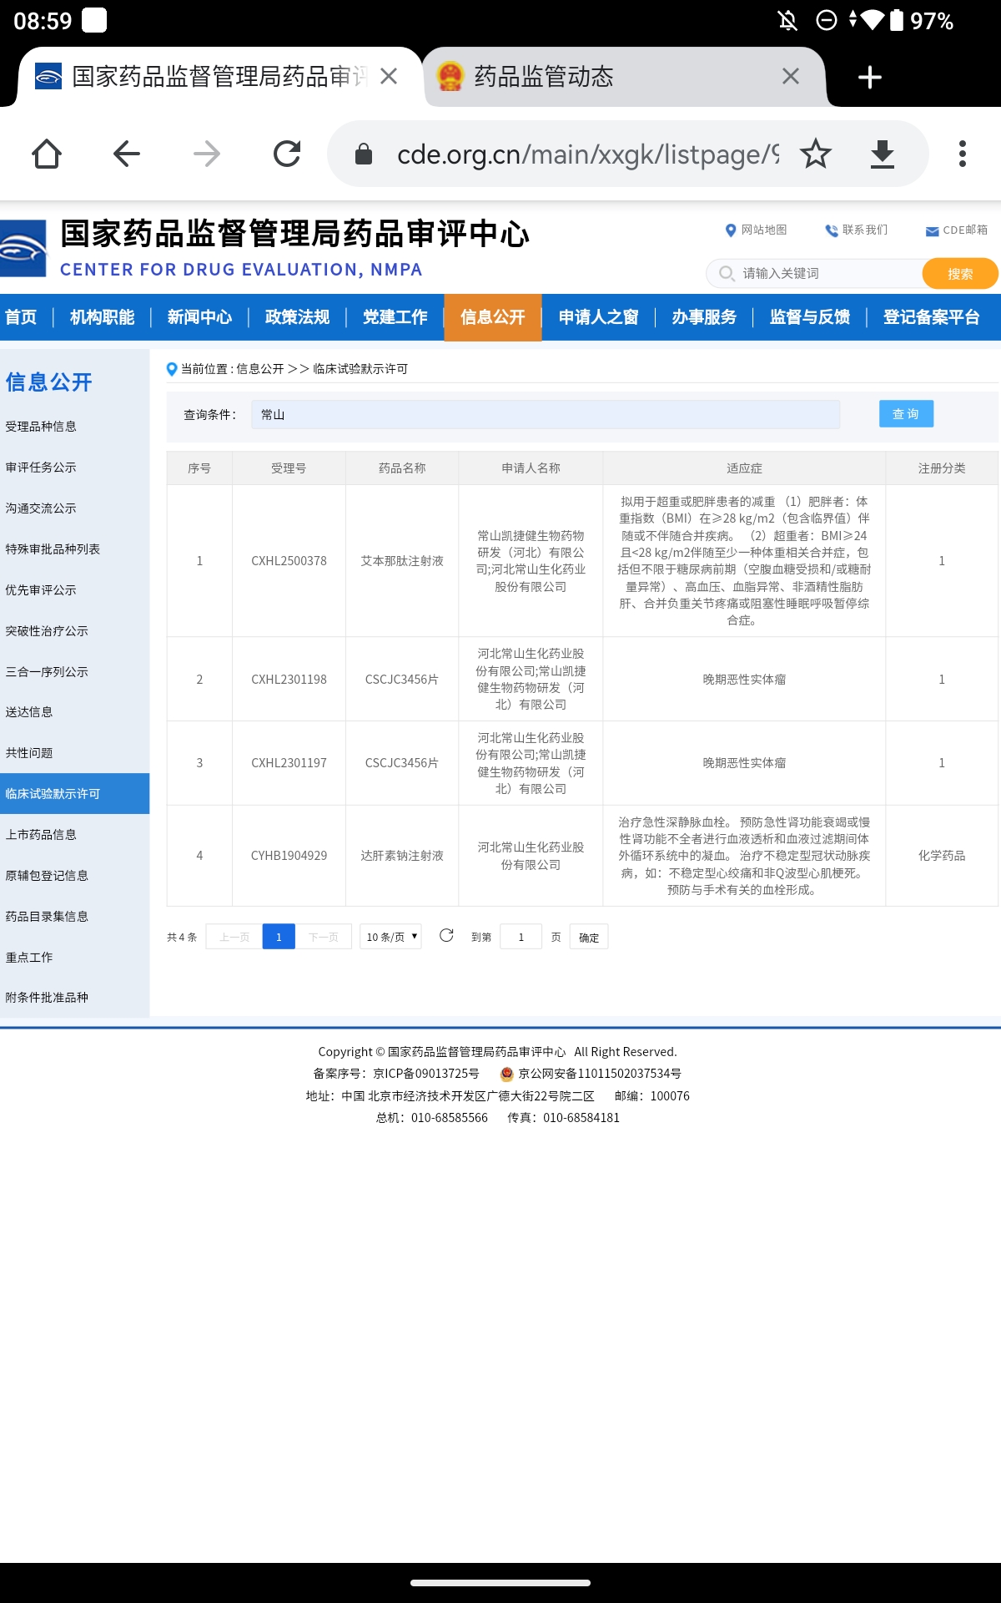1001x1603 pixels.
Task: Click the 确定 jump button
Action: pyautogui.click(x=589, y=937)
